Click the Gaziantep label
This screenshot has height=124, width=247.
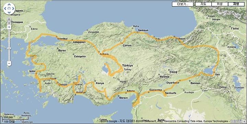click(x=155, y=90)
